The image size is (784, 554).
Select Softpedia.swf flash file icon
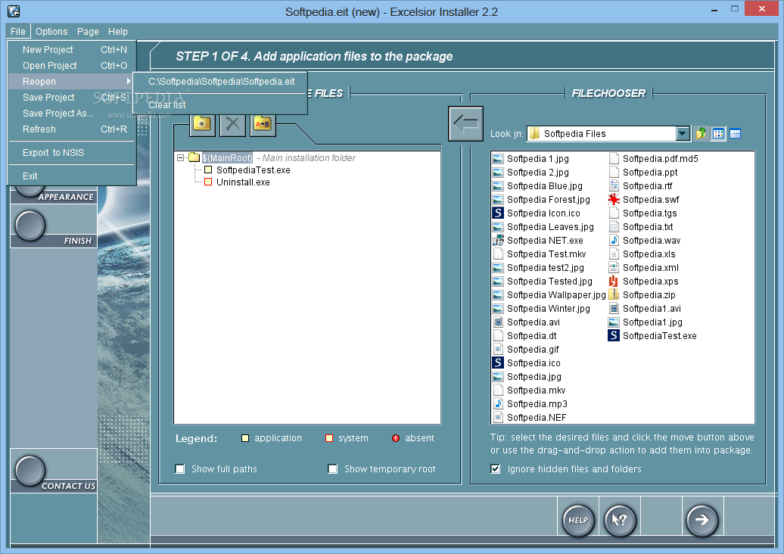(x=614, y=200)
